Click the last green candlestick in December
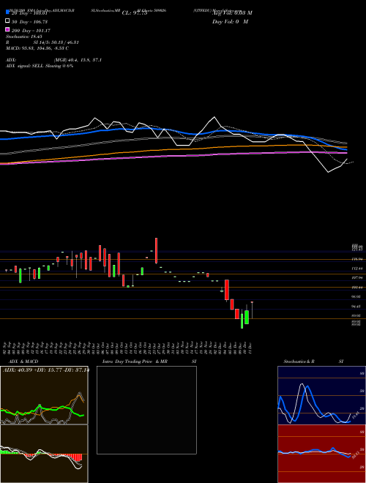The width and height of the screenshot is (366, 483). (x=247, y=318)
